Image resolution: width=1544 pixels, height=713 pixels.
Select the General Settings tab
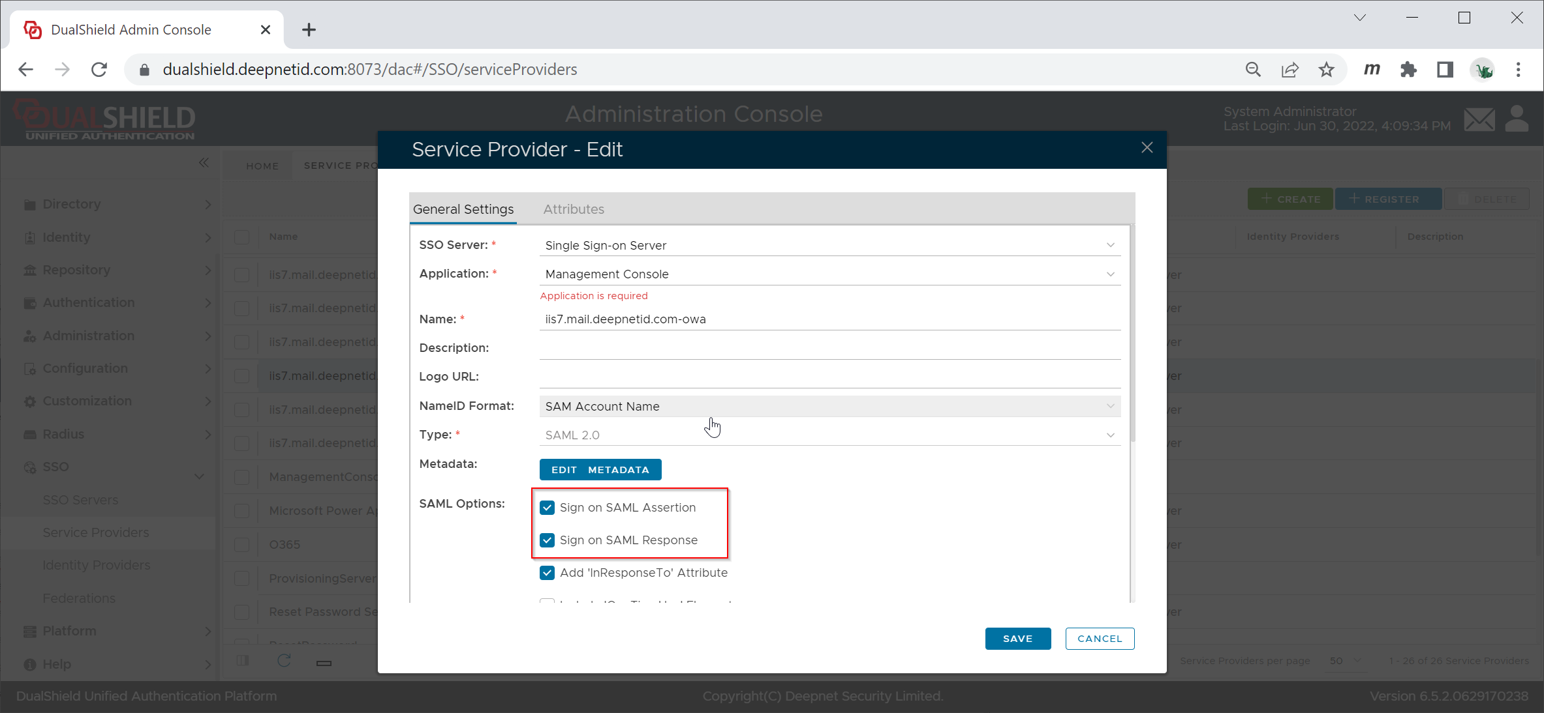point(463,209)
